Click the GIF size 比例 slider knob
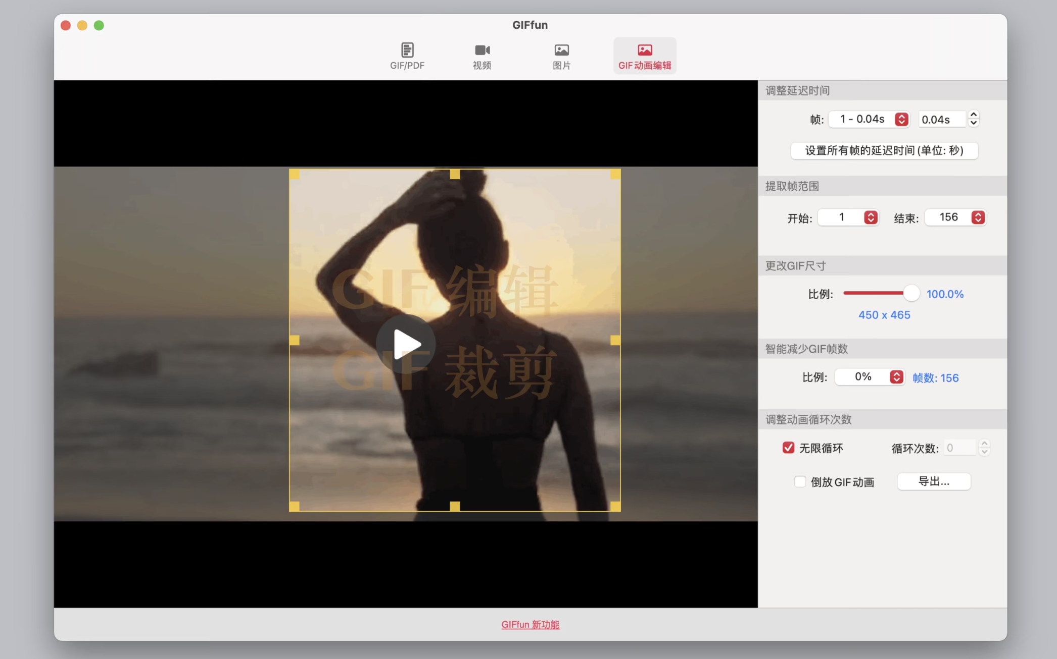The width and height of the screenshot is (1057, 659). tap(911, 293)
